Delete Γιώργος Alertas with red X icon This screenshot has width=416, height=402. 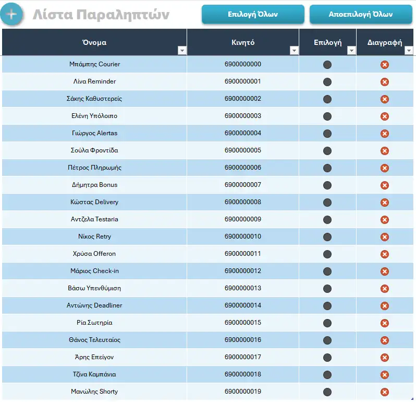384,133
